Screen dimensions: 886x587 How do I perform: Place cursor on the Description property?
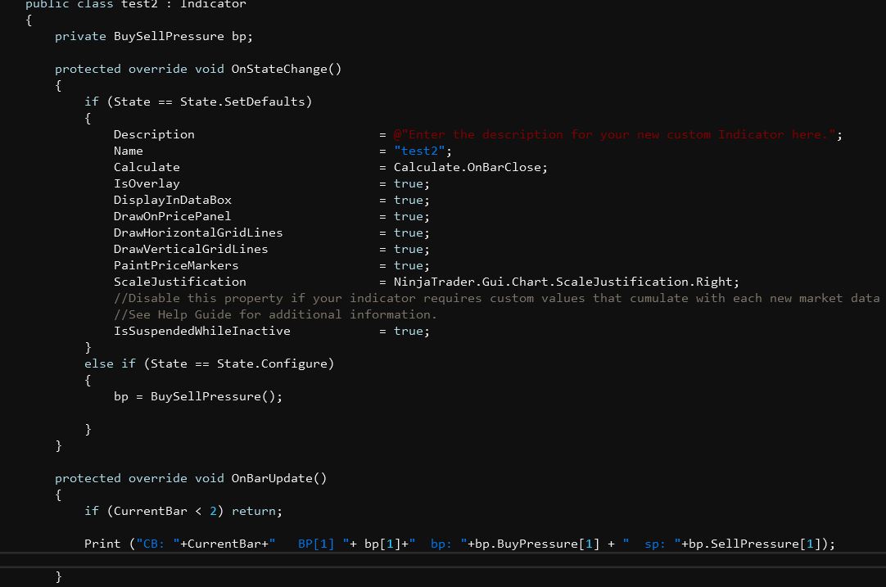[154, 134]
